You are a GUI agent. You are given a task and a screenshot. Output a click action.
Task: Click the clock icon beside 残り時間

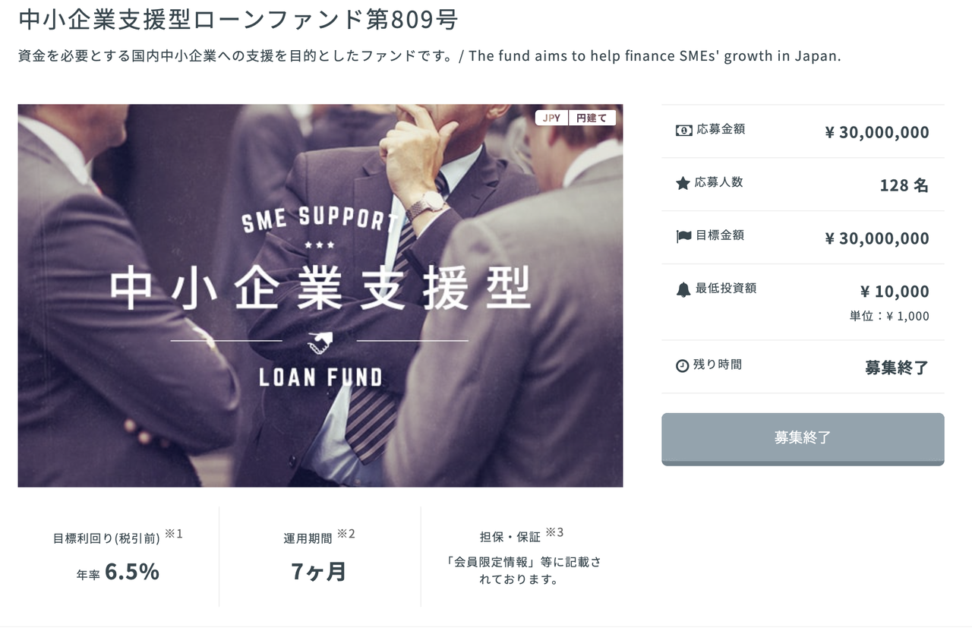click(682, 365)
